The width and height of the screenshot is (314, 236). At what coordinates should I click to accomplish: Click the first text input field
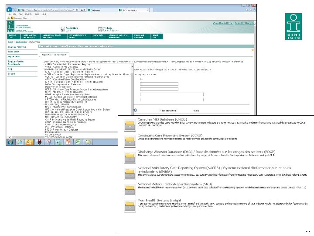pos(159,84)
